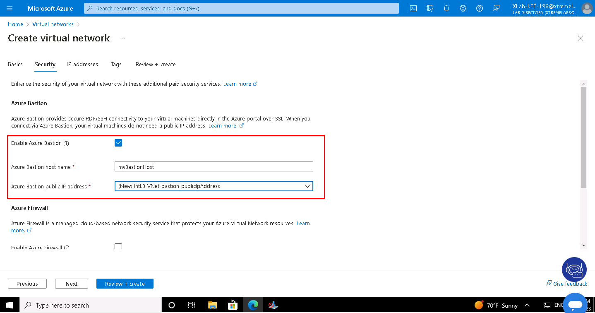Screen dimensions: 595x313
Task: Switch to the Tags tab
Action: [116, 64]
